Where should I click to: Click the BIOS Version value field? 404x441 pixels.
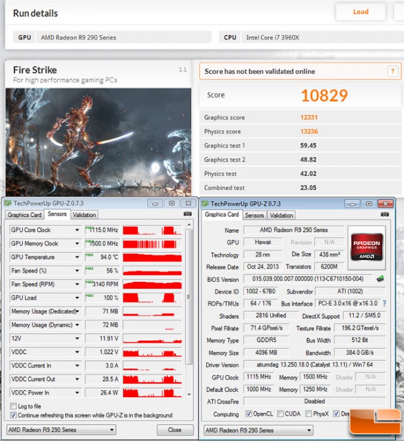pos(308,279)
